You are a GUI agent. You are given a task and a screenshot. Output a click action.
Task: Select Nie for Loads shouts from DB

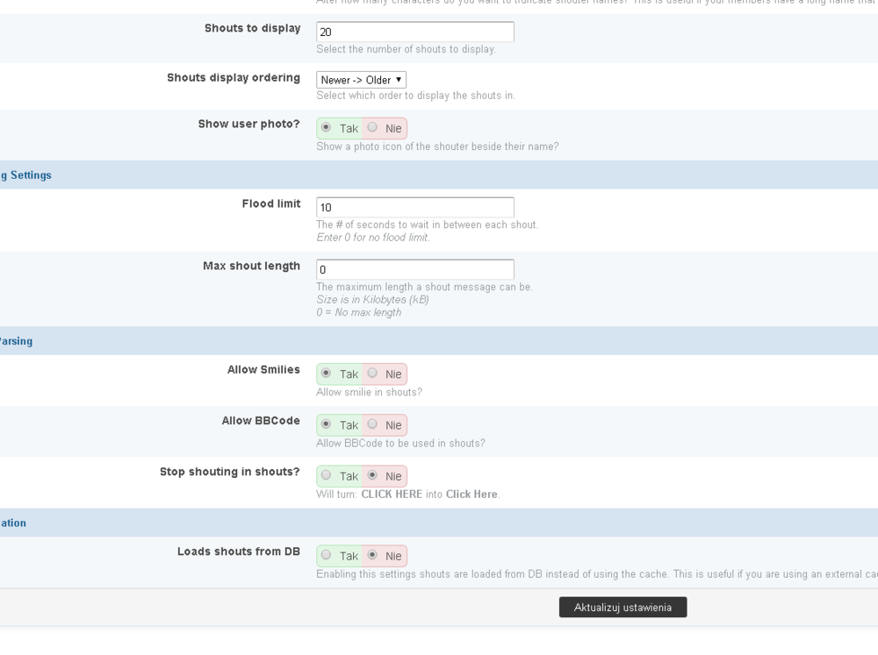pos(373,555)
